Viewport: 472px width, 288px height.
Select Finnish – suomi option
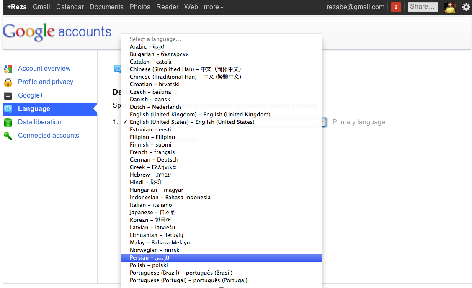[221, 144]
